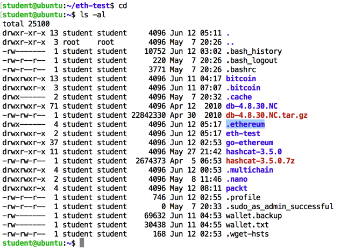Screen dimensions: 348x249
Task: Click the packt directory name
Action: [x=237, y=188]
